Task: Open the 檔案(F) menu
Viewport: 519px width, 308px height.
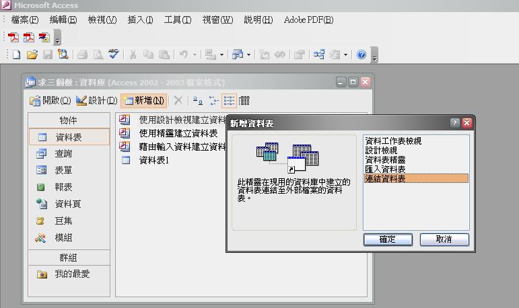Action: click(25, 20)
